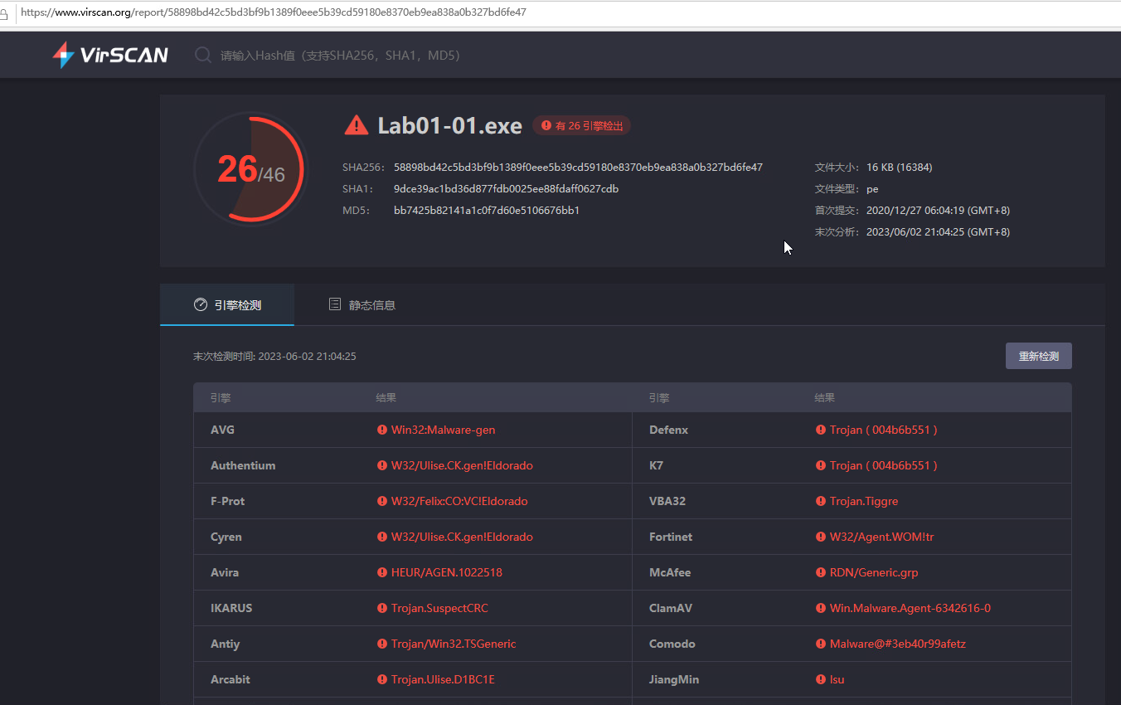Screen dimensions: 1121x705
Task: Click the SHA256 hash value
Action: coord(578,168)
